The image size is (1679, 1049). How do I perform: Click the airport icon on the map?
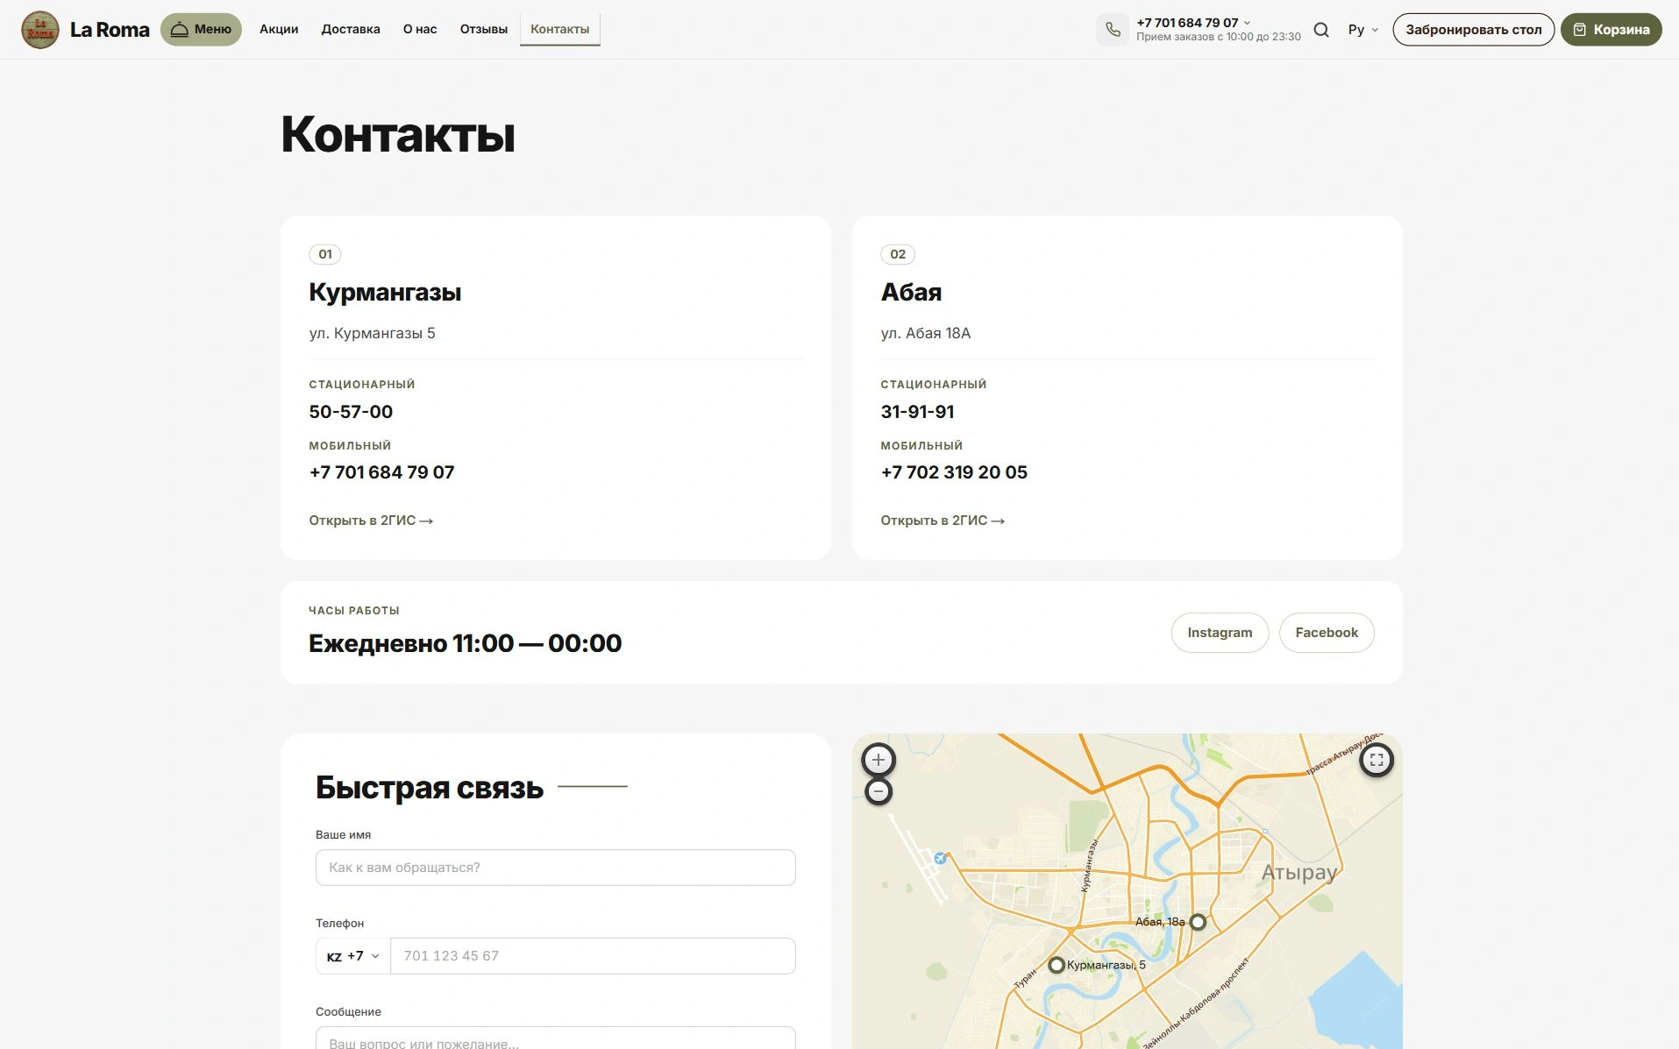(x=940, y=858)
